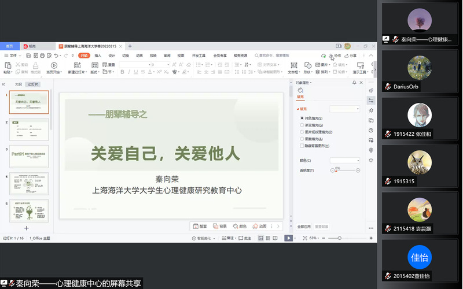Viewport: 463px width, 289px height.
Task: Expand the fill preset dropdown
Action: tap(344, 109)
